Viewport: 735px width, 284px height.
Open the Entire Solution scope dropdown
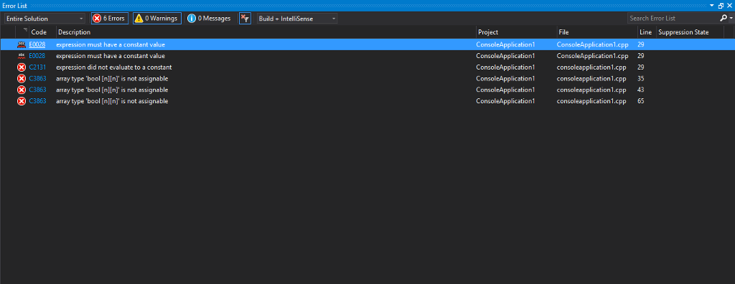coord(45,18)
